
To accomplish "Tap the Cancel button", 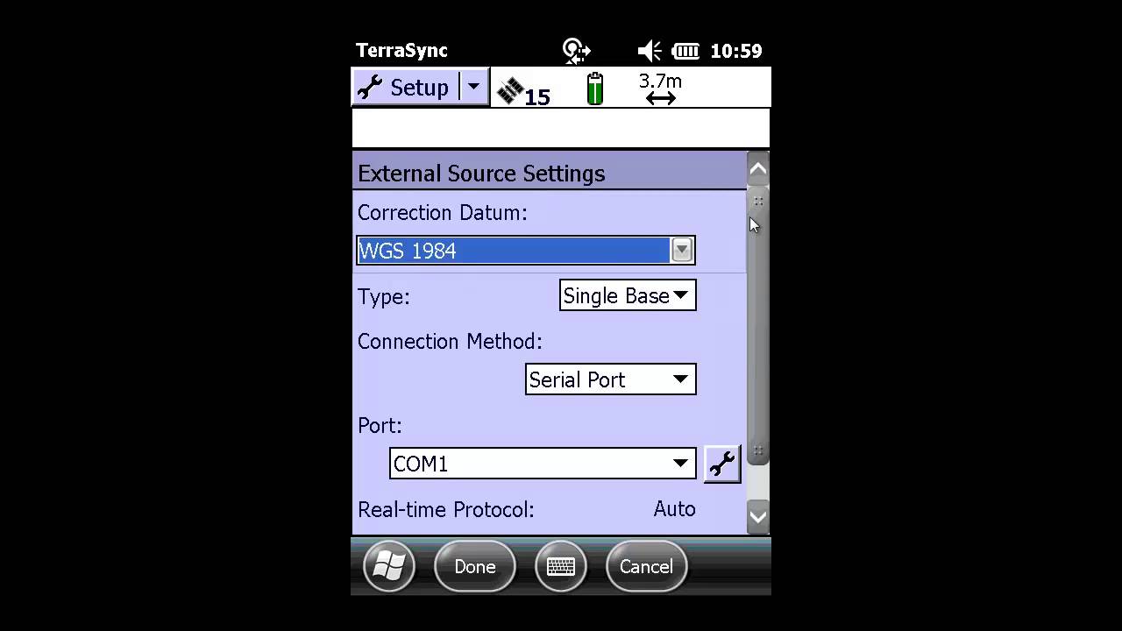I will point(646,566).
